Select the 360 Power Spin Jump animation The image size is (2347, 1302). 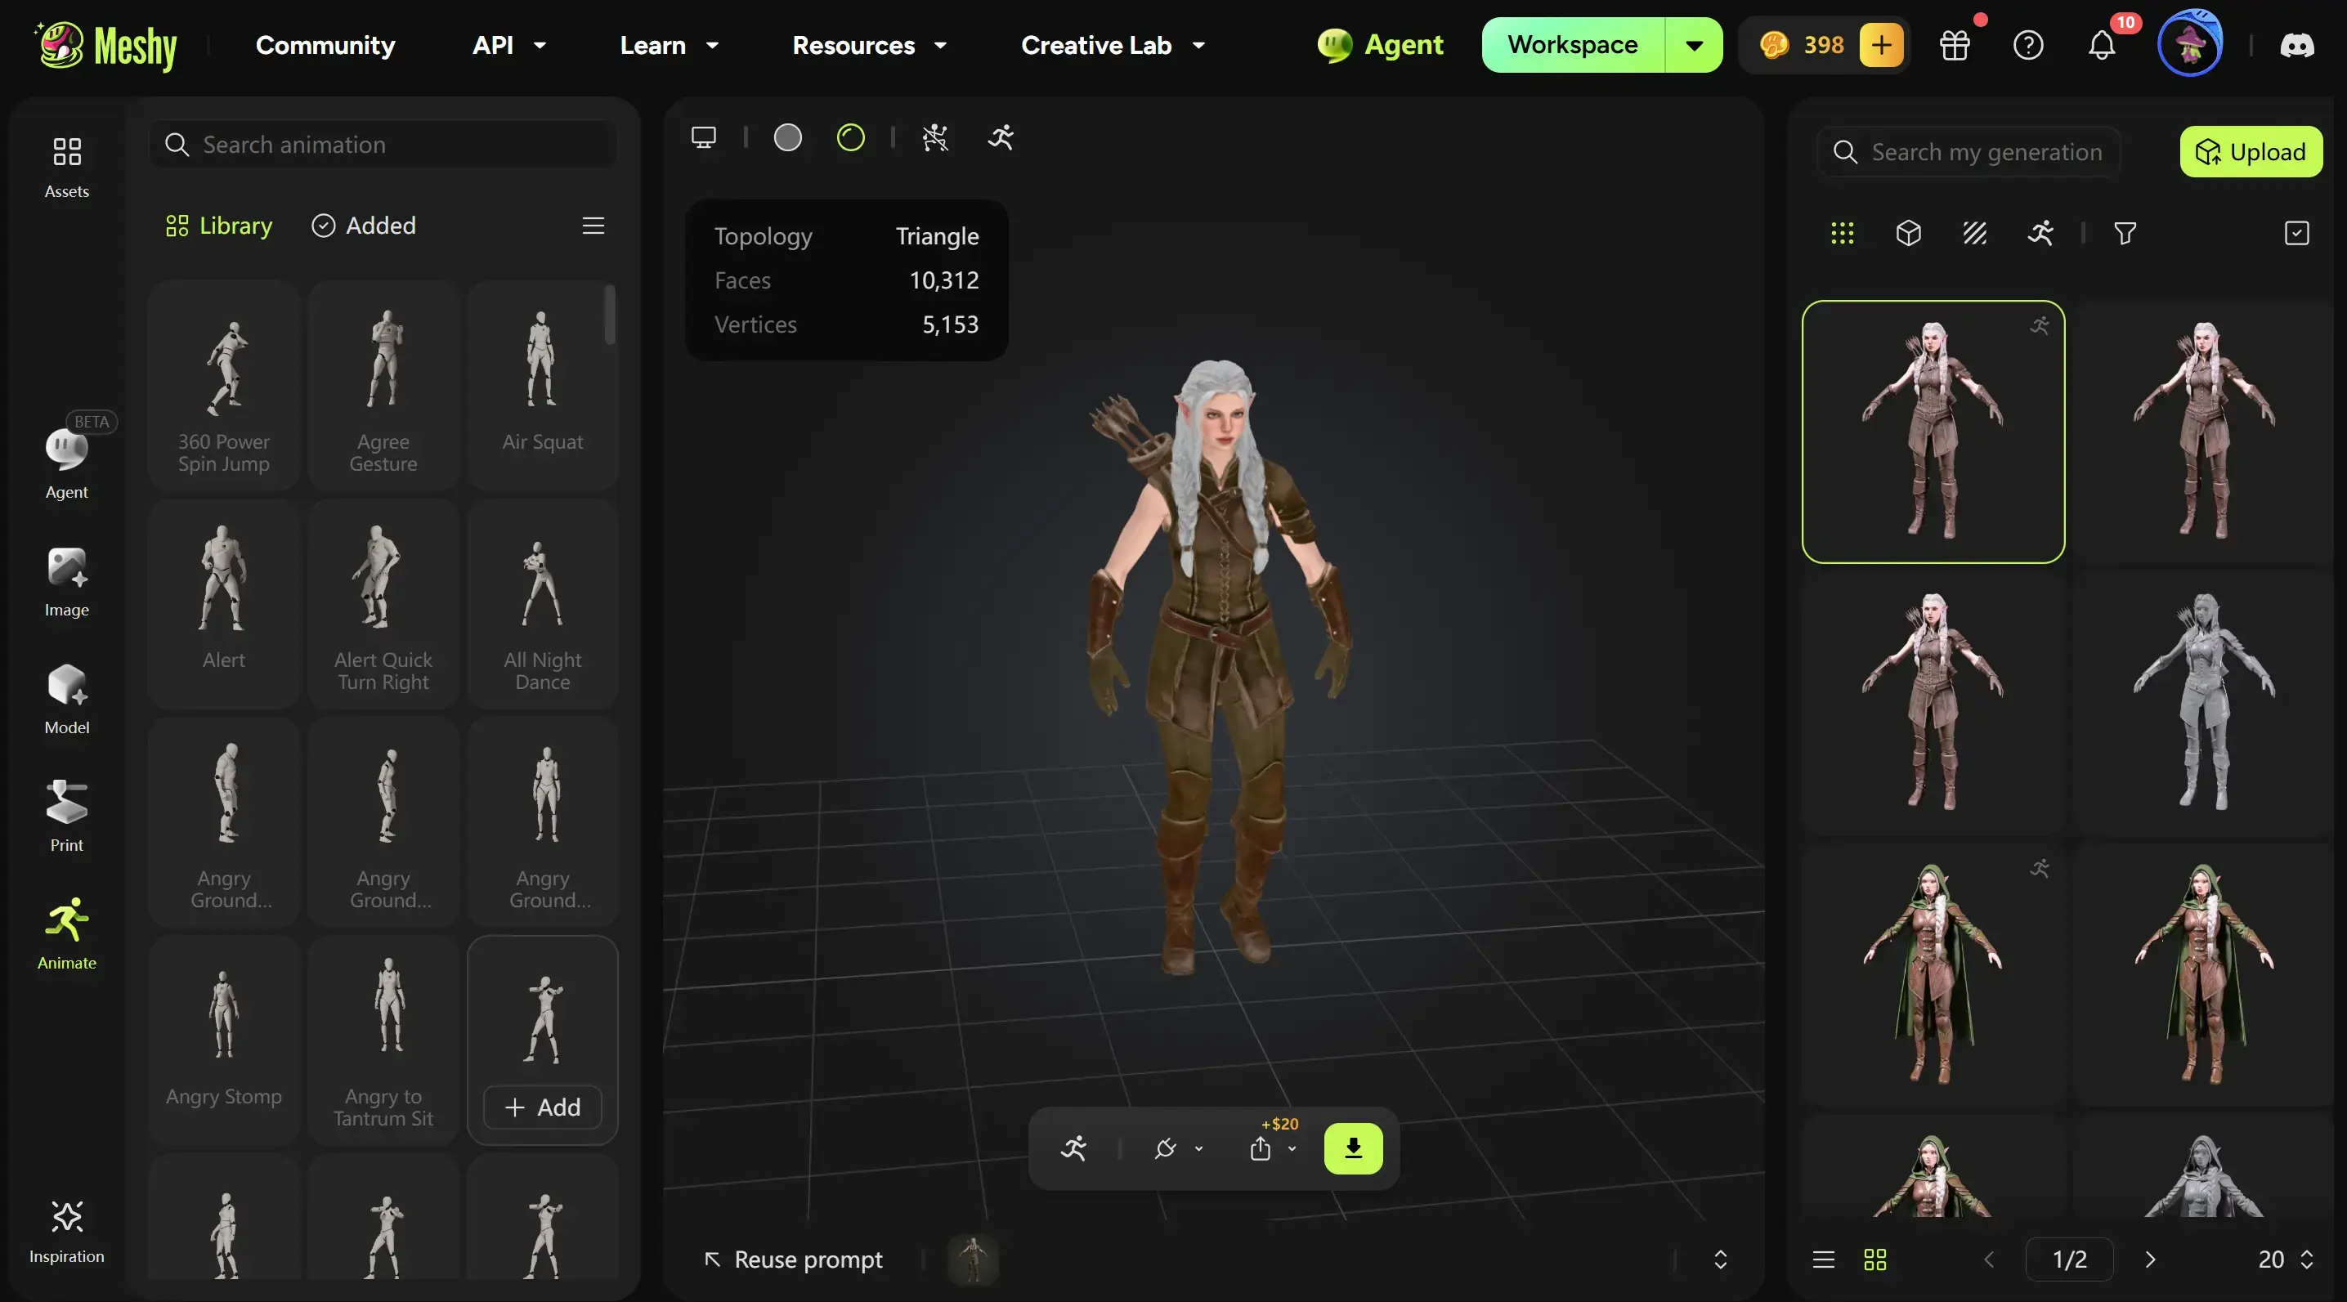[x=223, y=386]
